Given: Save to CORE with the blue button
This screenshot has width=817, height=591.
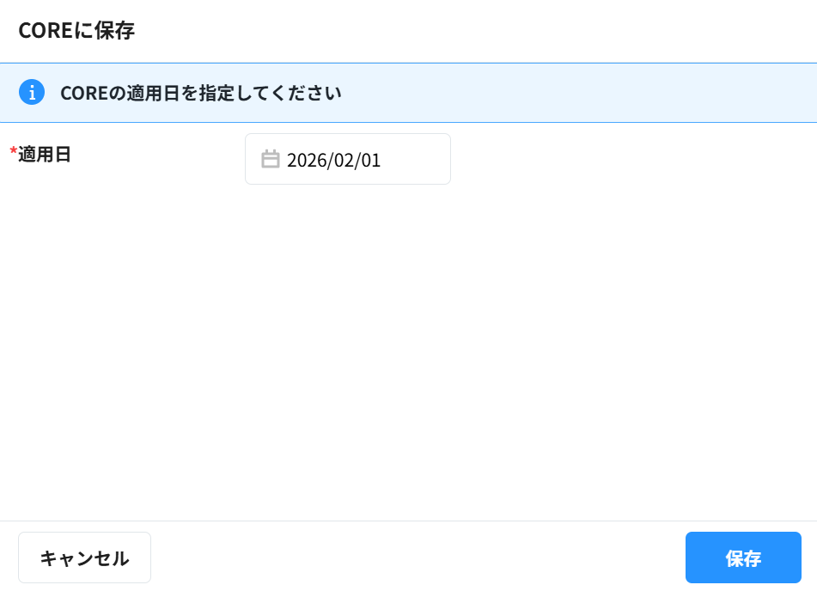Looking at the screenshot, I should click(x=743, y=557).
